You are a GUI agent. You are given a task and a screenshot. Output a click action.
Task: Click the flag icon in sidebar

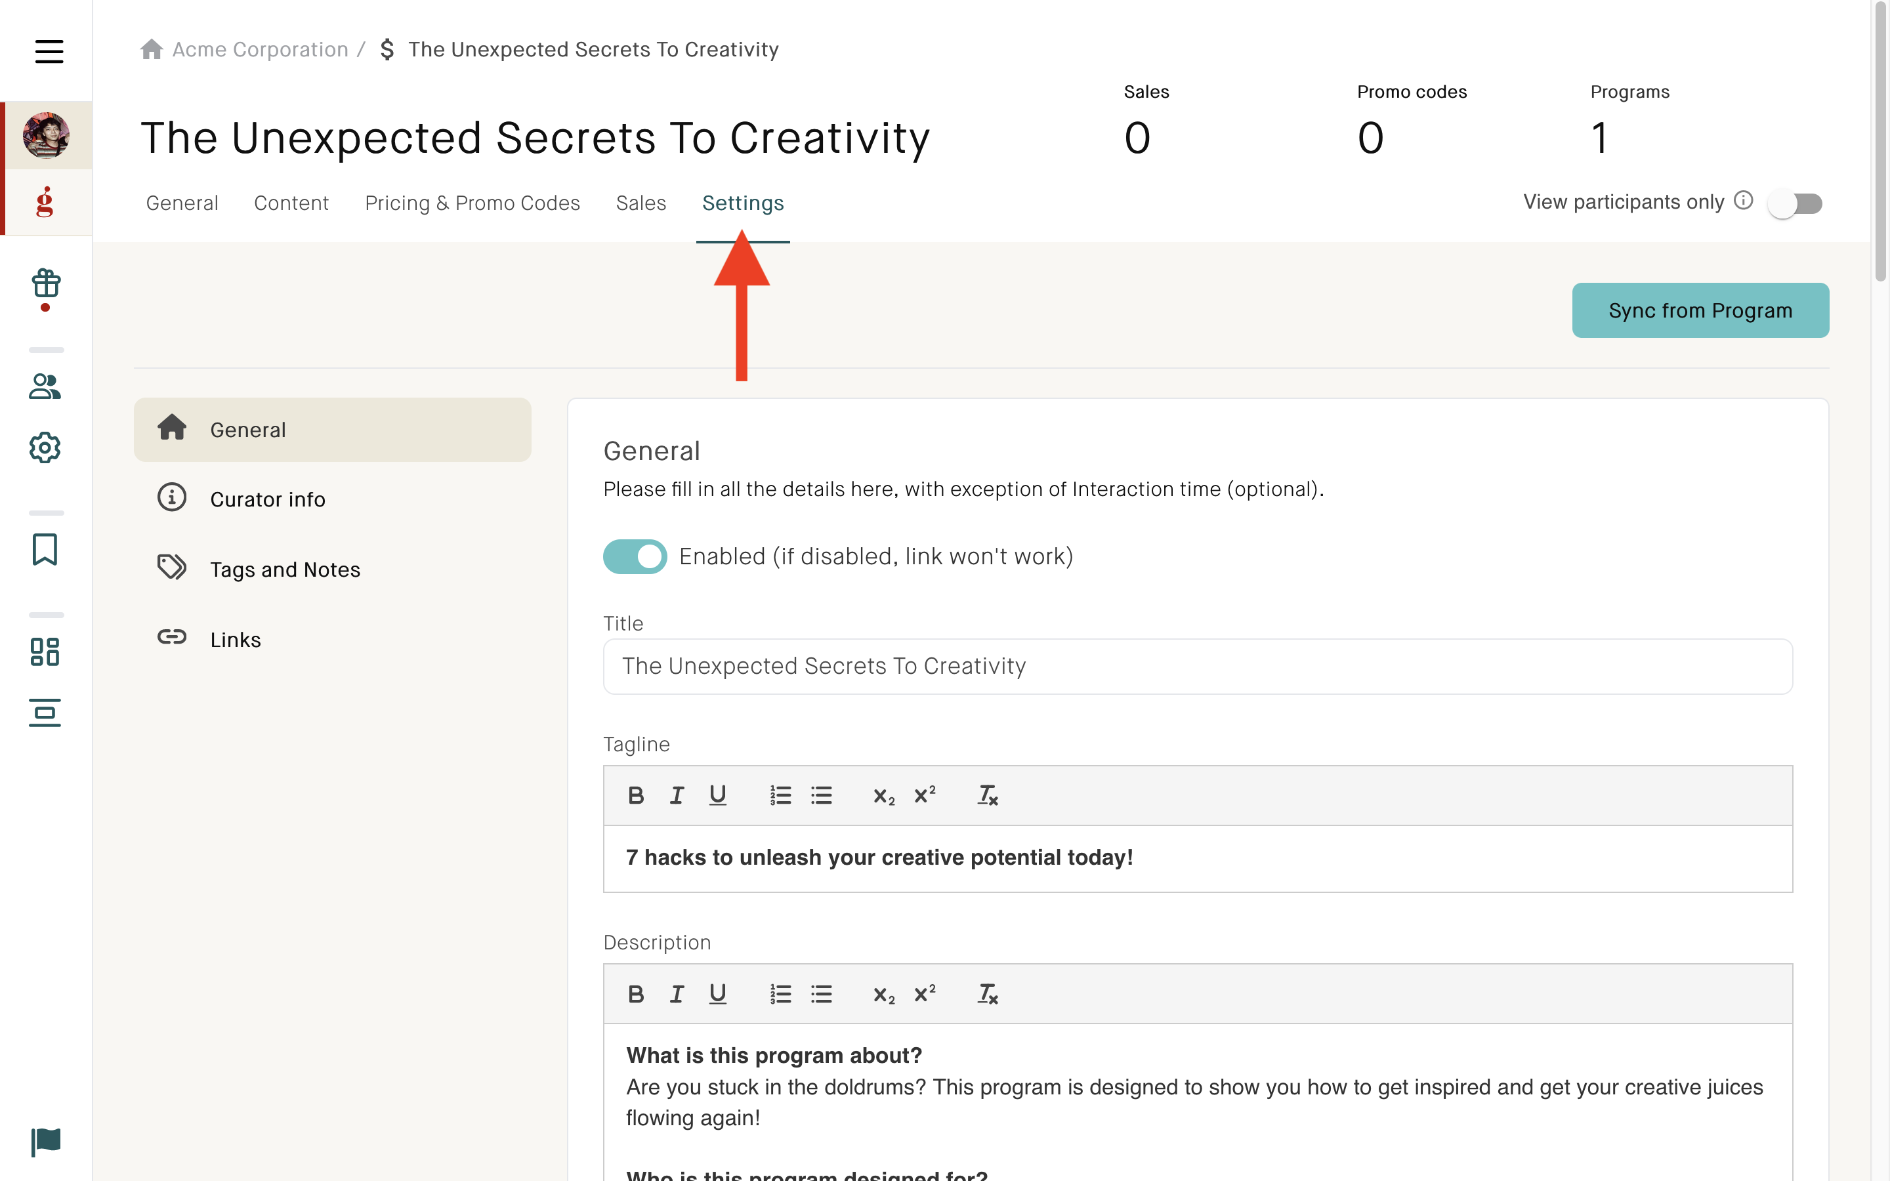[45, 1142]
